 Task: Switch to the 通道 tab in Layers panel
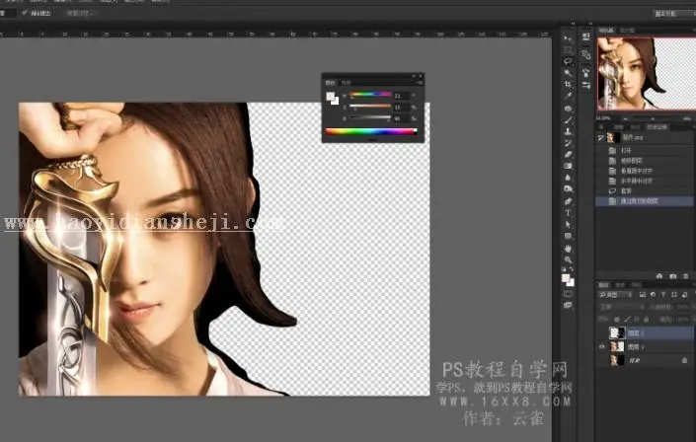620,285
